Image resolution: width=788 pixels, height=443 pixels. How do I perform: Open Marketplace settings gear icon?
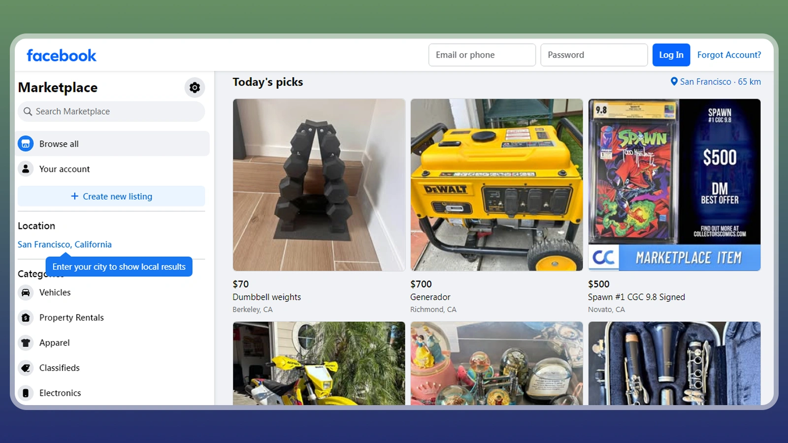[x=195, y=88]
